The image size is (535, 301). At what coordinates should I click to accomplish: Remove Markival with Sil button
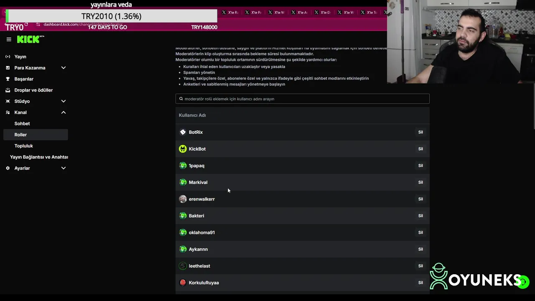point(420,182)
